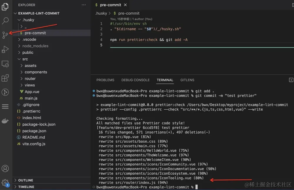Viewport: 294px width, 190px height.
Task: Click the maximize panel icon beside GITLENS tab
Action: pos(291,80)
